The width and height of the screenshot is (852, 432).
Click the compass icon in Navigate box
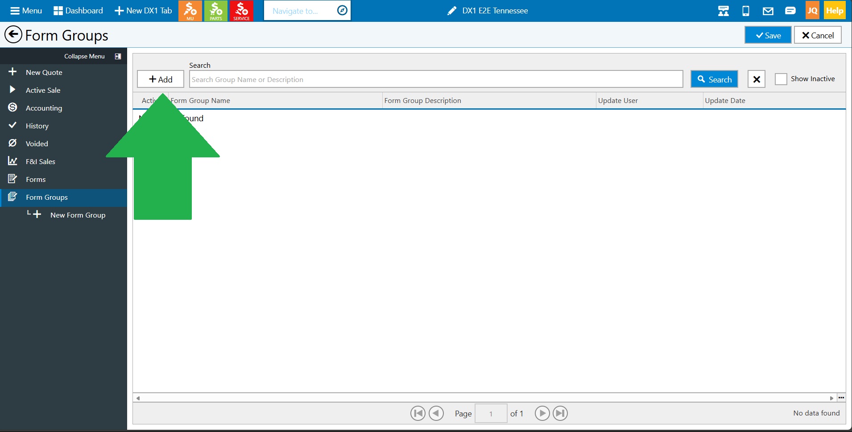(x=342, y=10)
